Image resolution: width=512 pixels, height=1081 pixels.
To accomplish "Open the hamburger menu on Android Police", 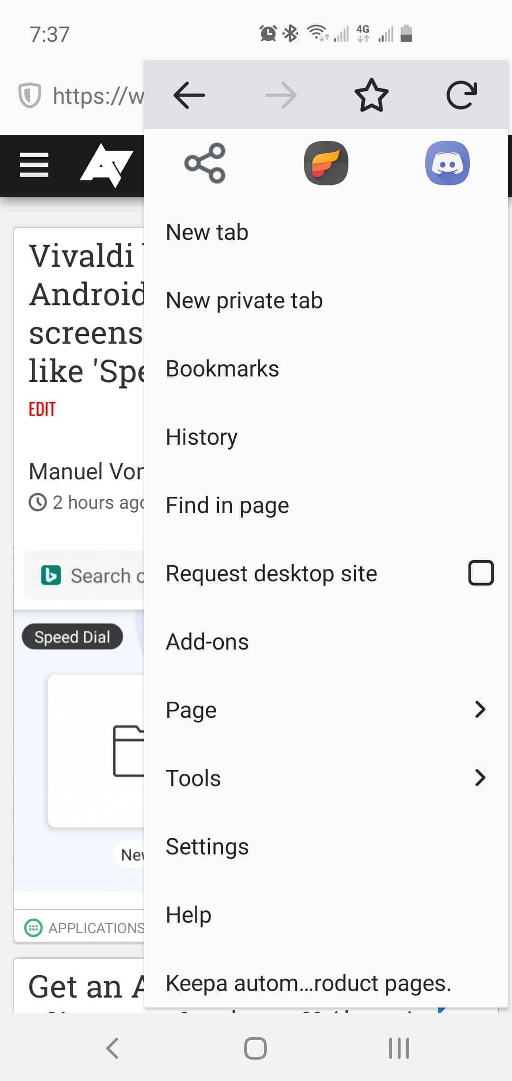I will click(x=34, y=165).
